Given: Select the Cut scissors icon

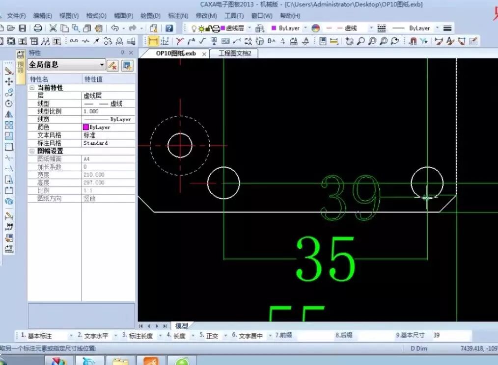Looking at the screenshot, I should click(x=53, y=28).
